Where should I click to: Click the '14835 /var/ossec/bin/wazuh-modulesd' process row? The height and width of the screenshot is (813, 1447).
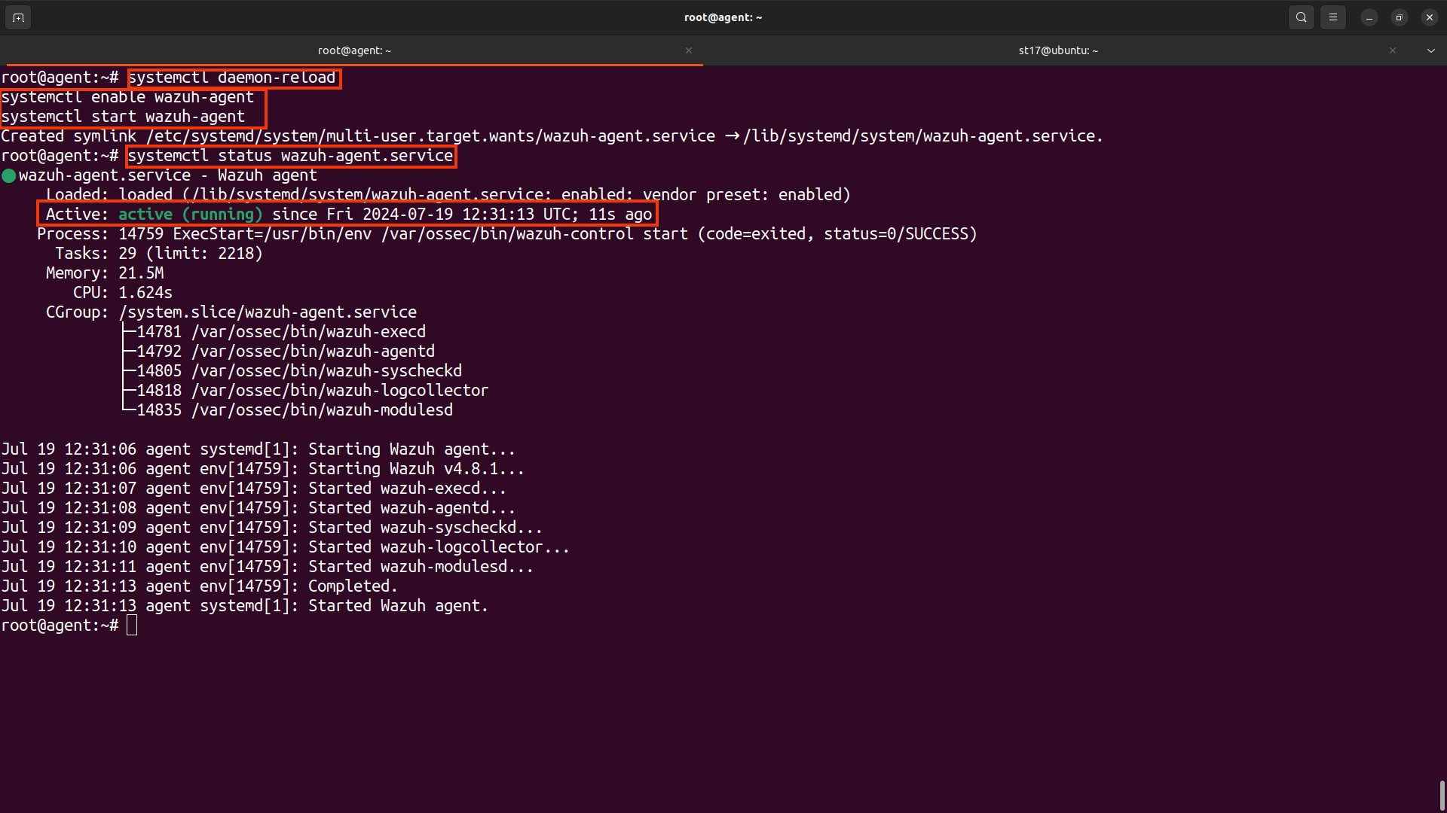click(295, 410)
